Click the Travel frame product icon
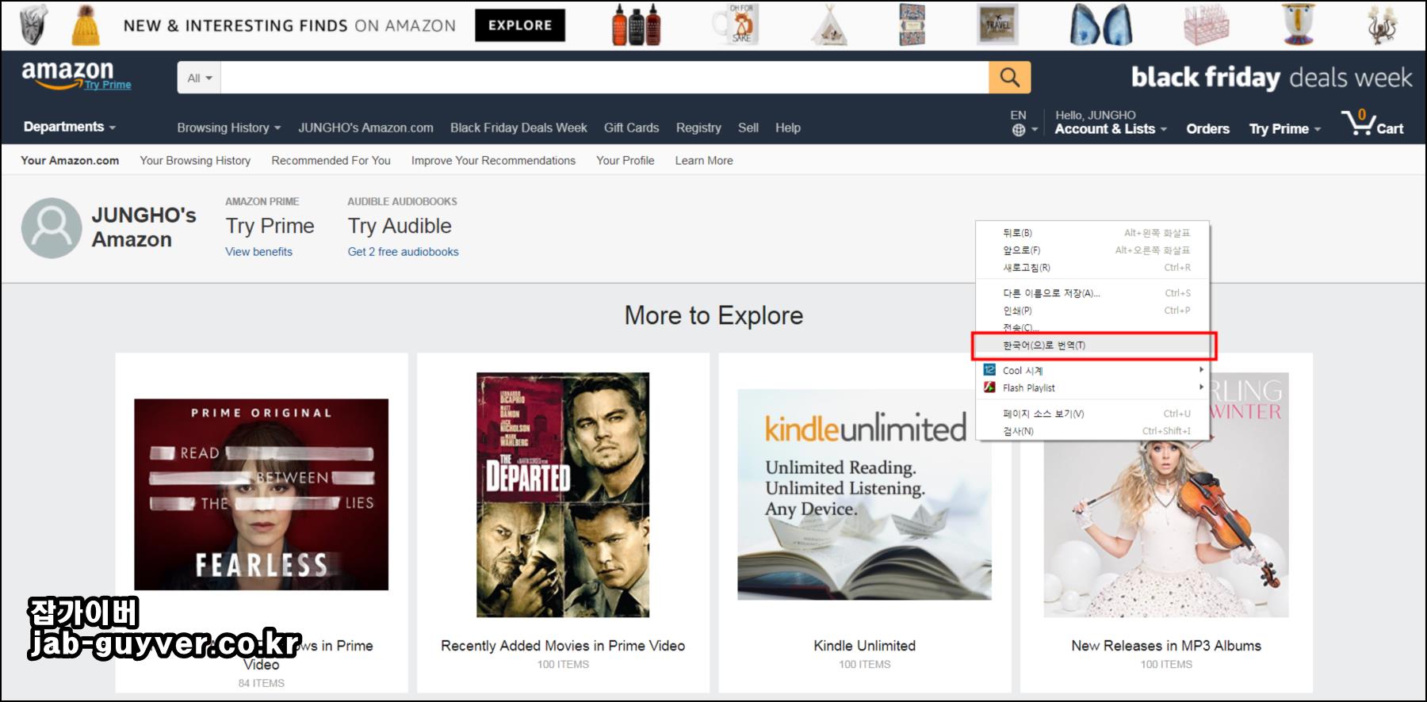This screenshot has width=1427, height=702. (997, 25)
